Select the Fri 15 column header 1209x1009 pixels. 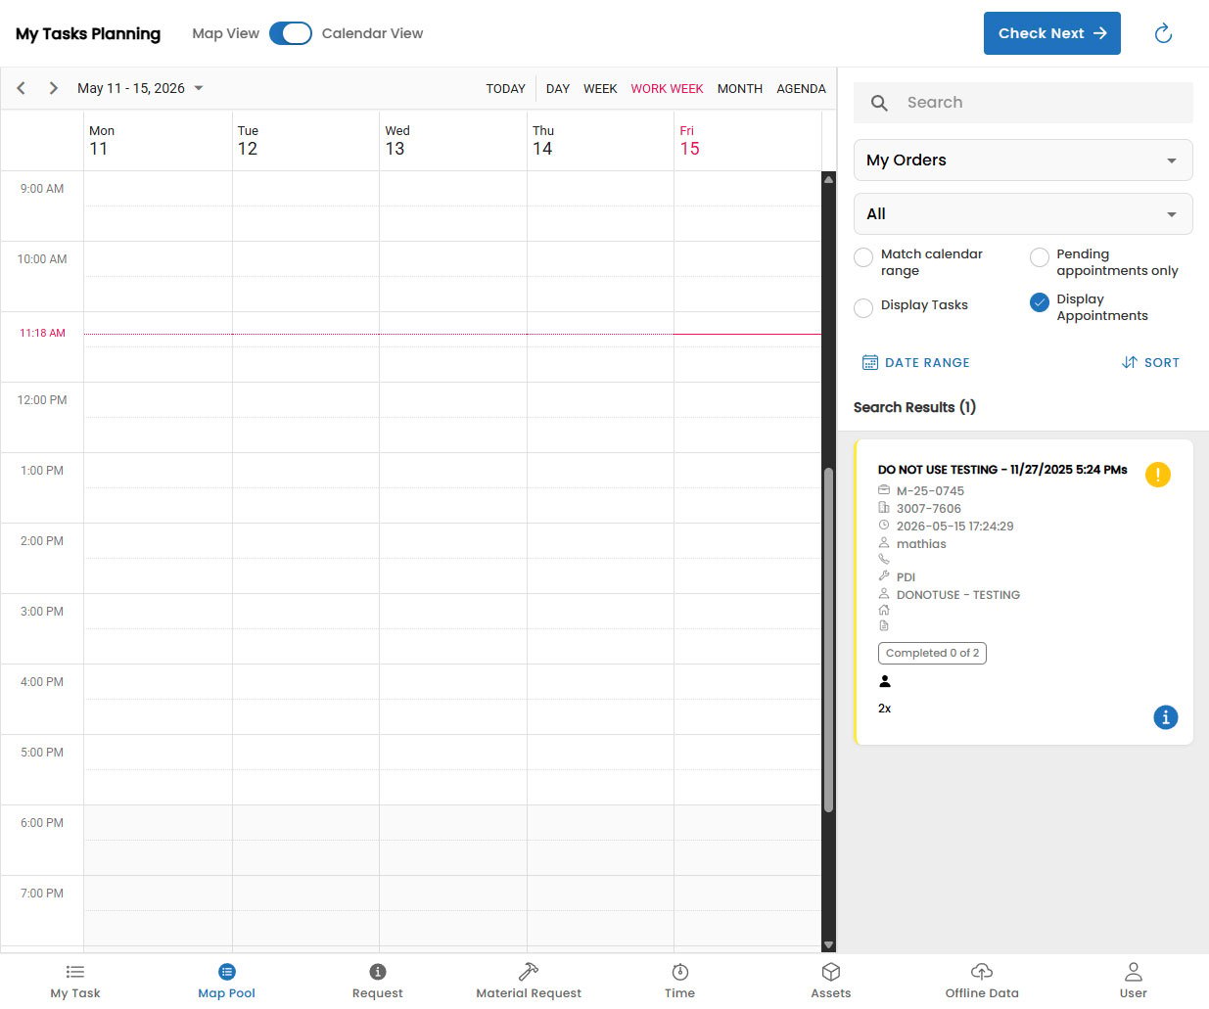coord(747,141)
